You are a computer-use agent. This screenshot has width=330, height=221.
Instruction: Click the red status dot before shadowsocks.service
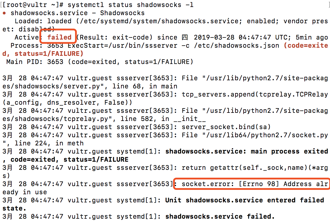tap(4, 13)
